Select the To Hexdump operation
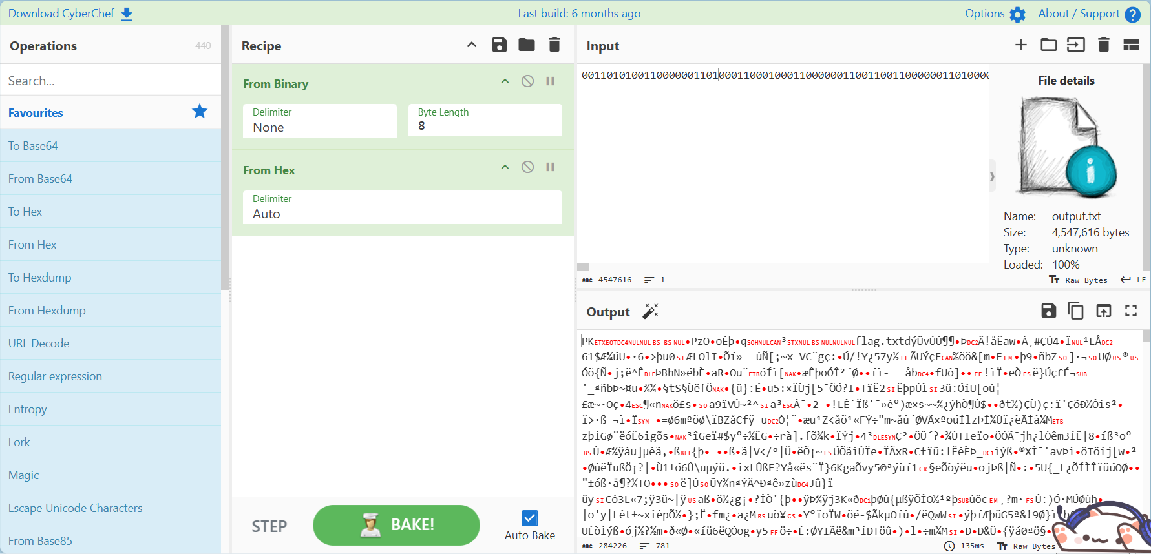Viewport: 1151px width, 554px height. (111, 278)
